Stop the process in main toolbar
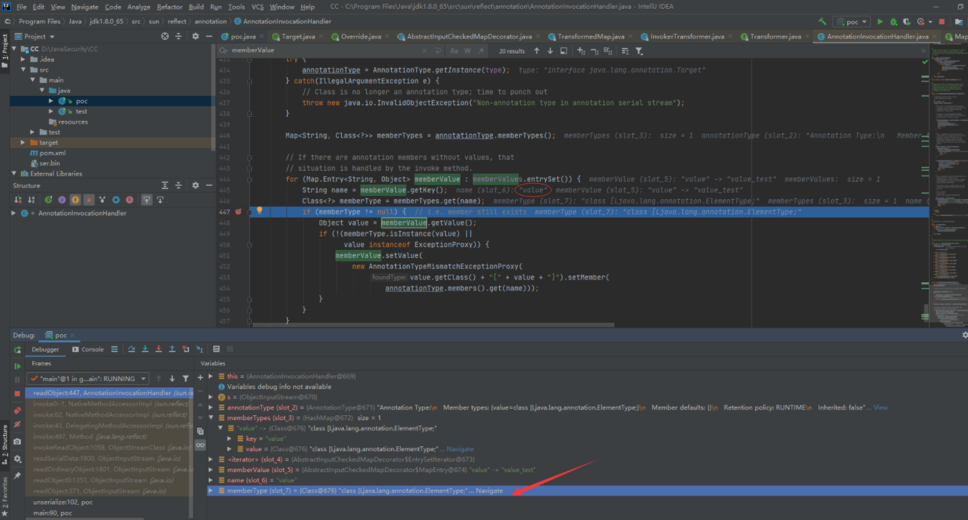Screen dimensions: 968x520 pos(942,22)
